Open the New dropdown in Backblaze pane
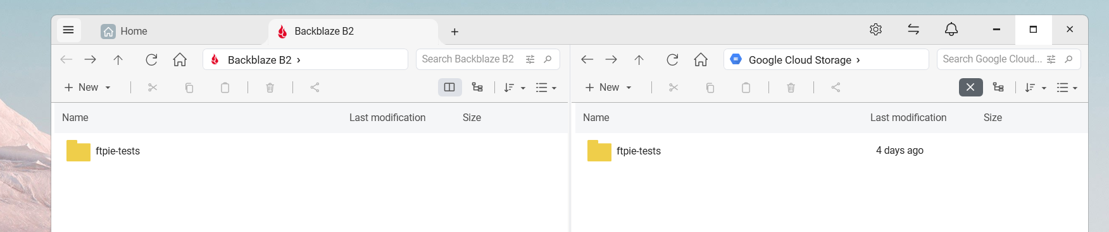This screenshot has width=1109, height=232. (x=88, y=88)
